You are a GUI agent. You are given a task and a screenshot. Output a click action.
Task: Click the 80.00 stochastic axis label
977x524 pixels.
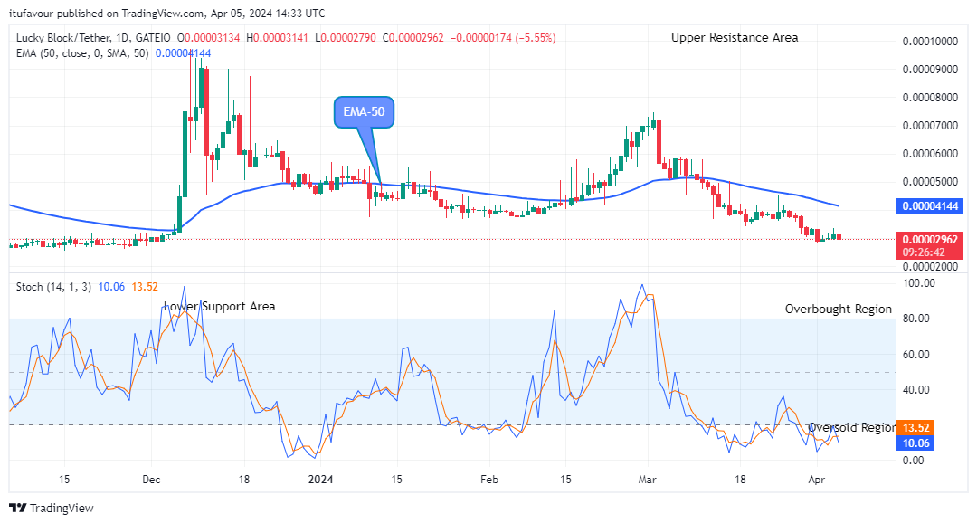pos(916,319)
